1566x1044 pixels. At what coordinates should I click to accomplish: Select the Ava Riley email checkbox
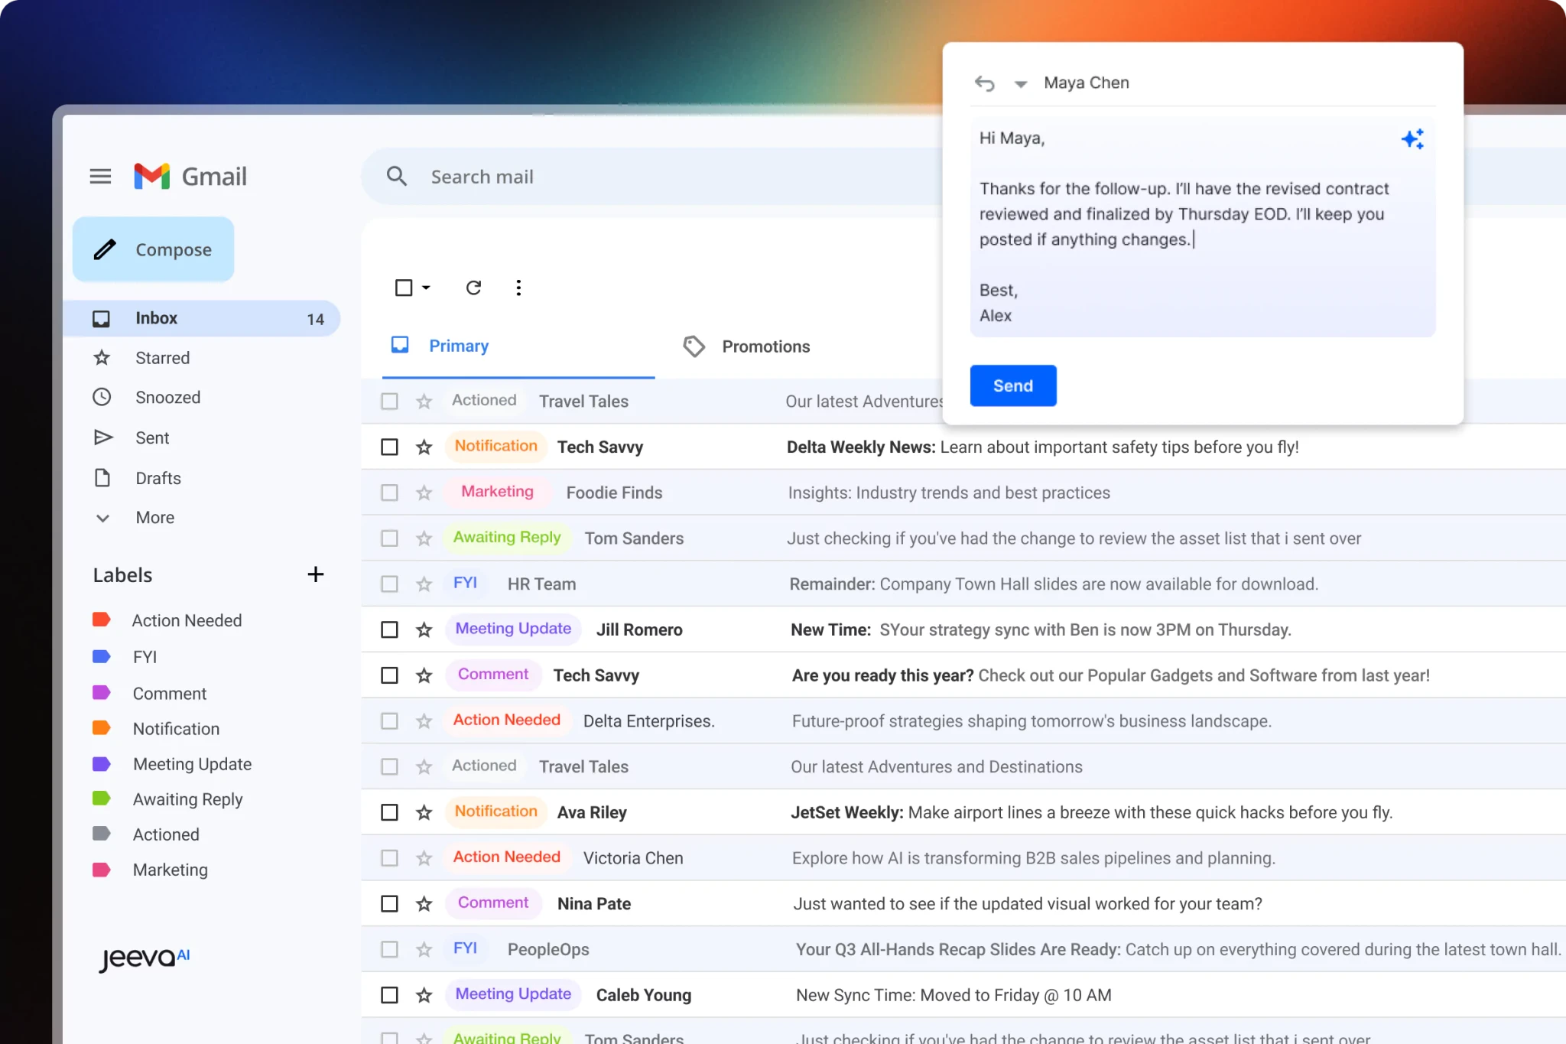(x=390, y=812)
